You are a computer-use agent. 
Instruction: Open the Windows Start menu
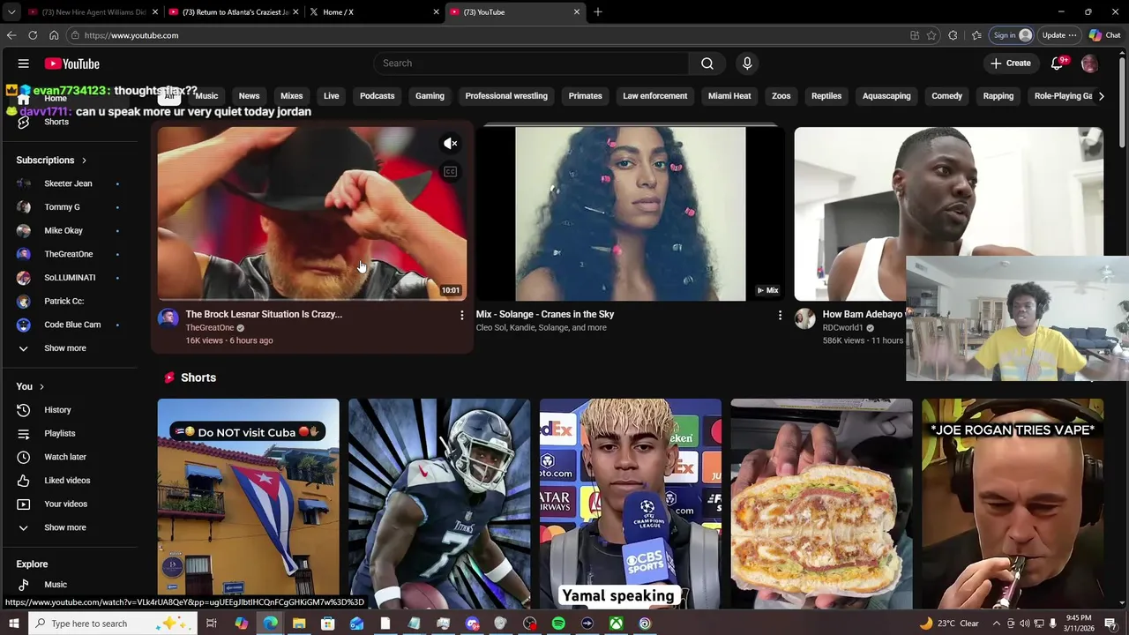click(x=13, y=624)
